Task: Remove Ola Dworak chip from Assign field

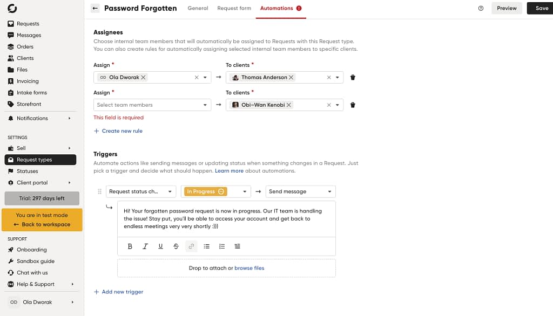Action: click(143, 78)
